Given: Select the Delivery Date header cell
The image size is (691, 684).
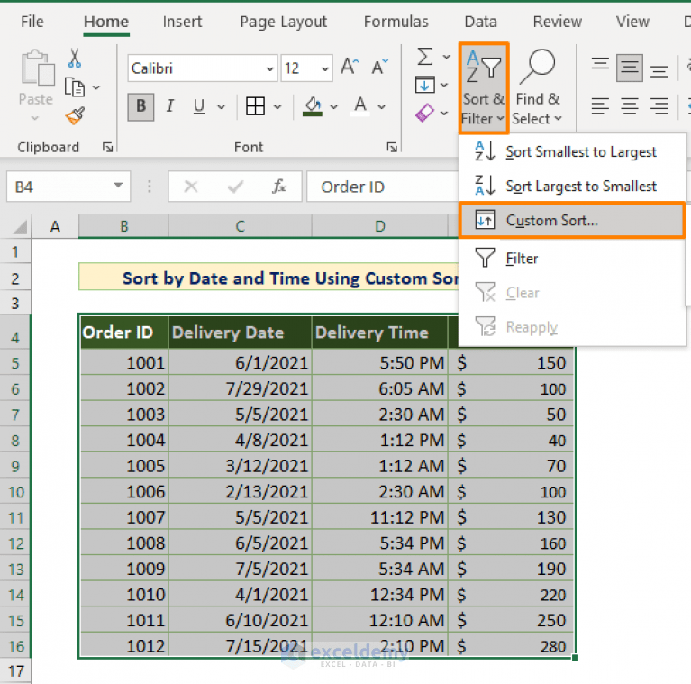Looking at the screenshot, I should point(241,333).
